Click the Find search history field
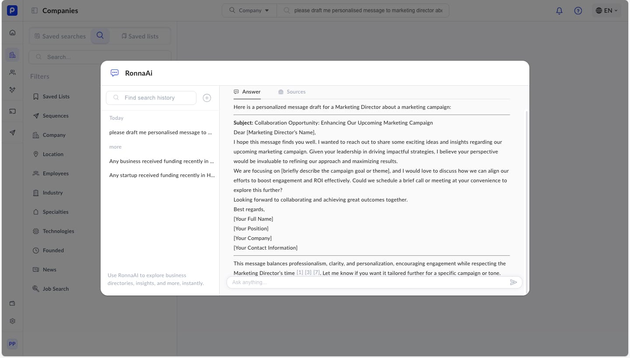This screenshot has height=358, width=630. (151, 98)
